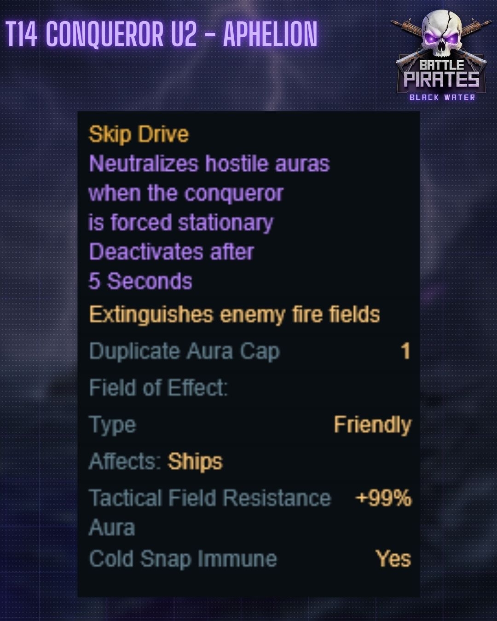Select the "+99%" resistance value
Image resolution: width=497 pixels, height=621 pixels.
[x=383, y=498]
